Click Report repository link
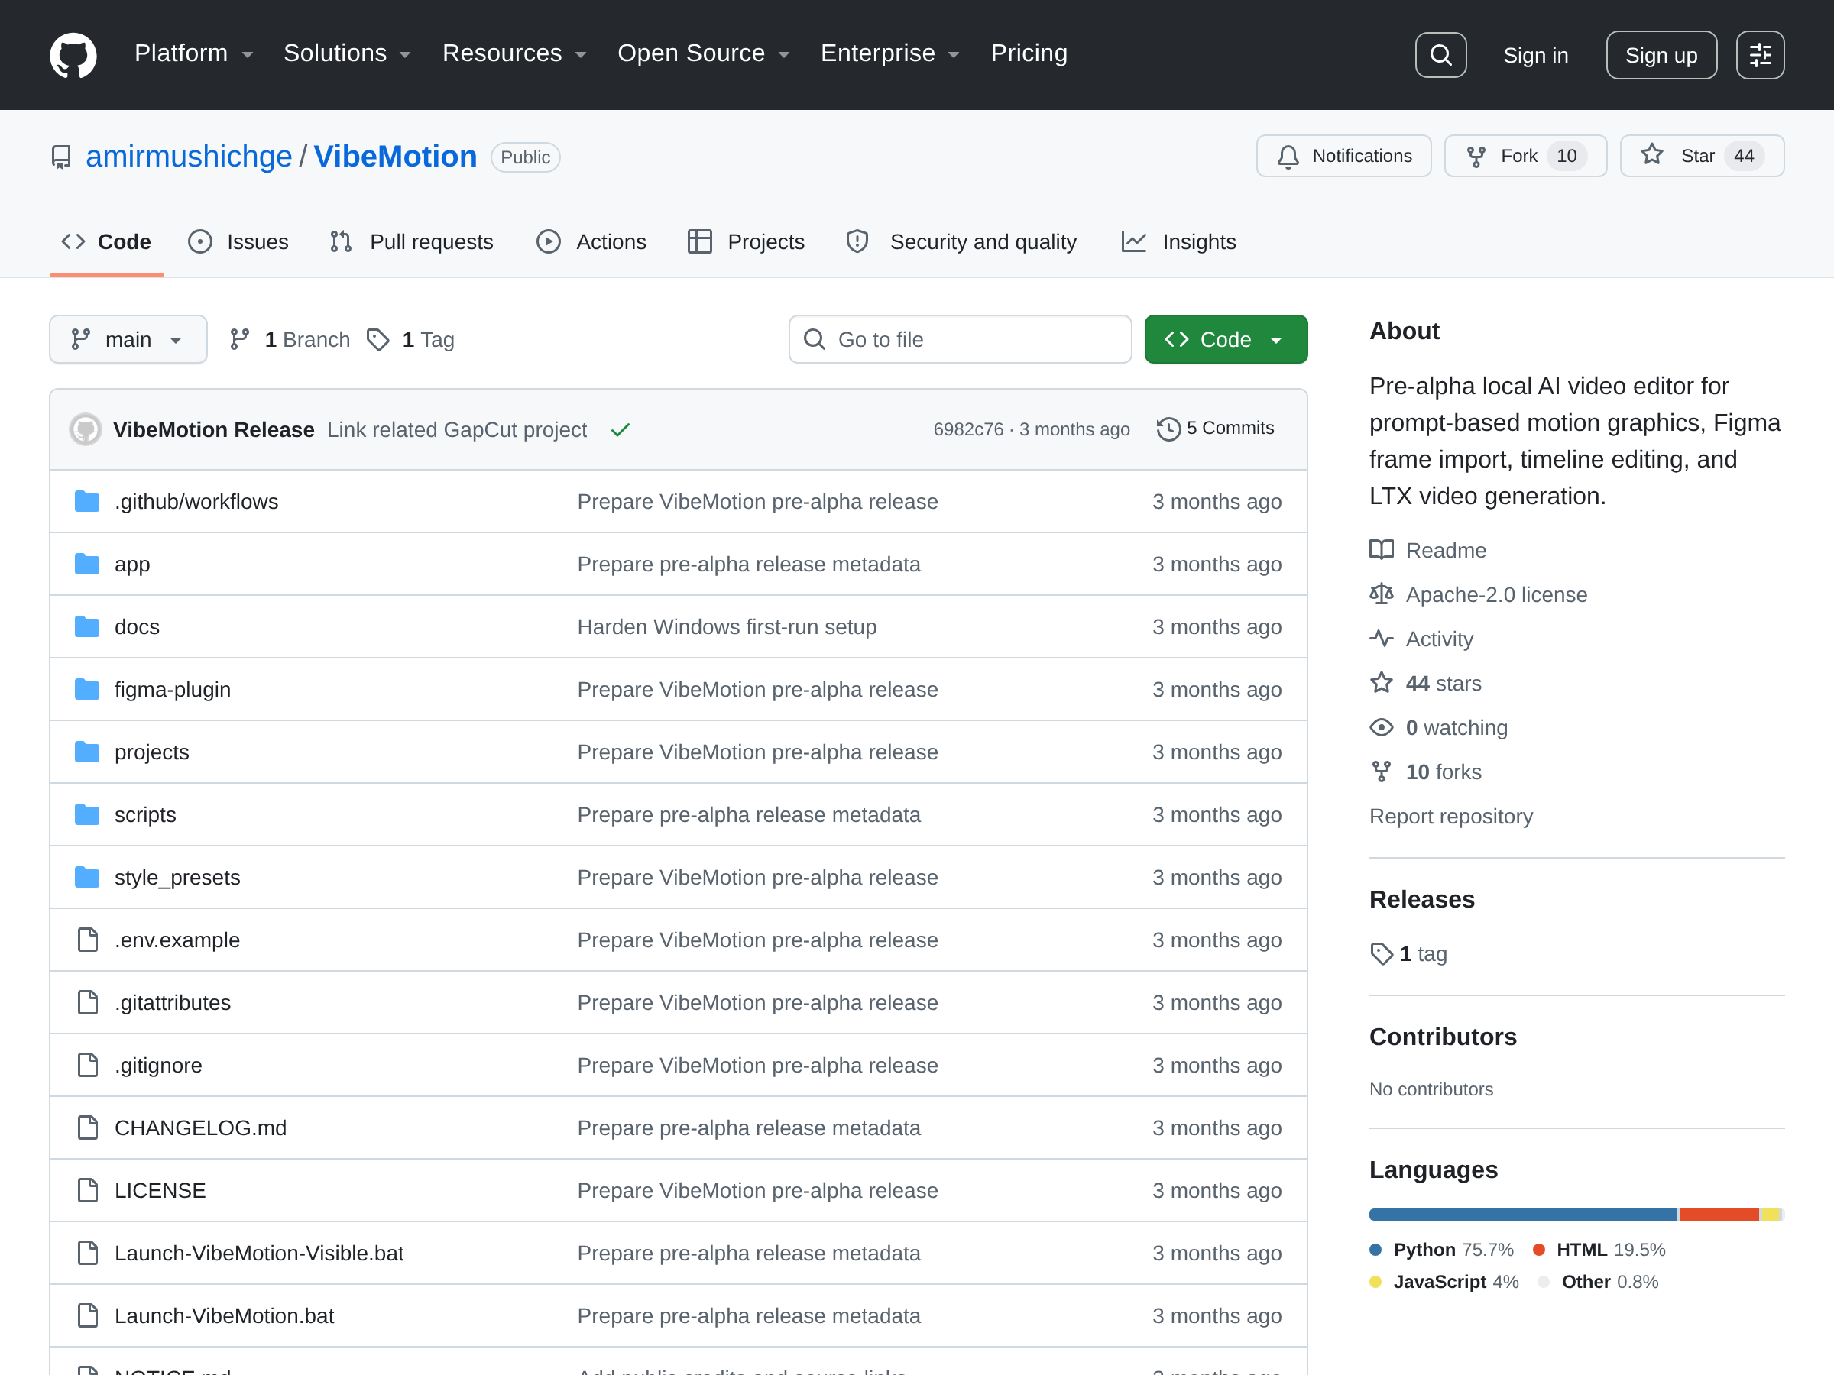The width and height of the screenshot is (1834, 1375). 1451,816
